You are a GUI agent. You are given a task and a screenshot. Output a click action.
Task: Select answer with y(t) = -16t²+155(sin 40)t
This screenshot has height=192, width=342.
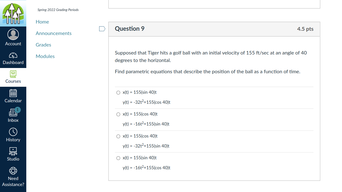[x=118, y=114]
